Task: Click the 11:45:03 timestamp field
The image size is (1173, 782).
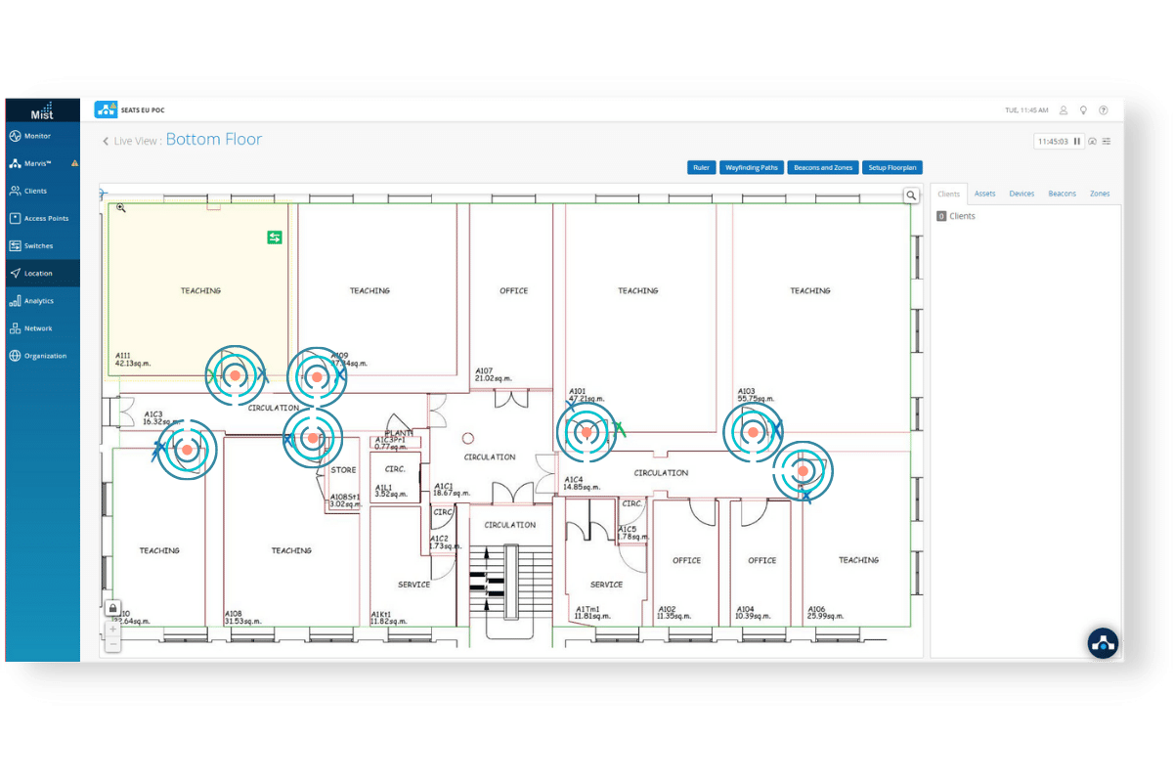Action: point(1053,141)
